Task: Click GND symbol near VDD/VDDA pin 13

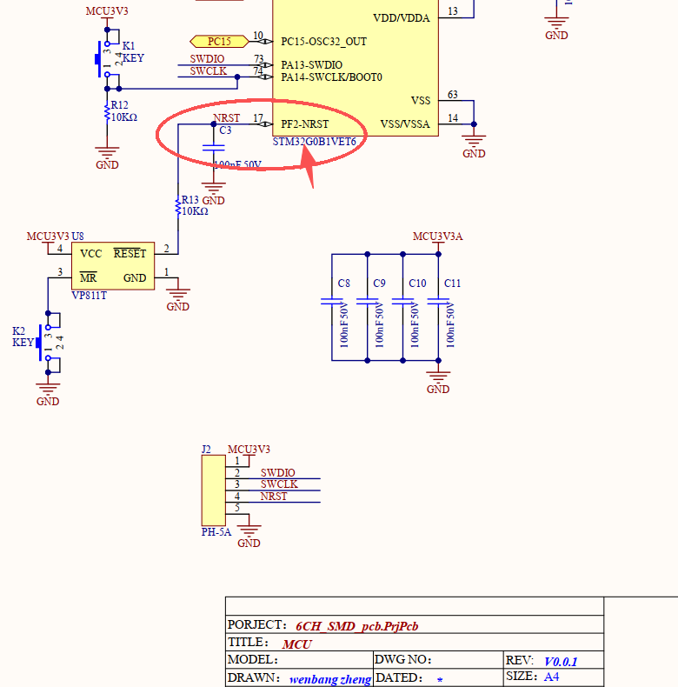Action: 556,29
